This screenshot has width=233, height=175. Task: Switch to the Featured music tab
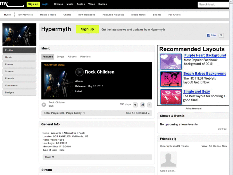pyautogui.click(x=48, y=57)
